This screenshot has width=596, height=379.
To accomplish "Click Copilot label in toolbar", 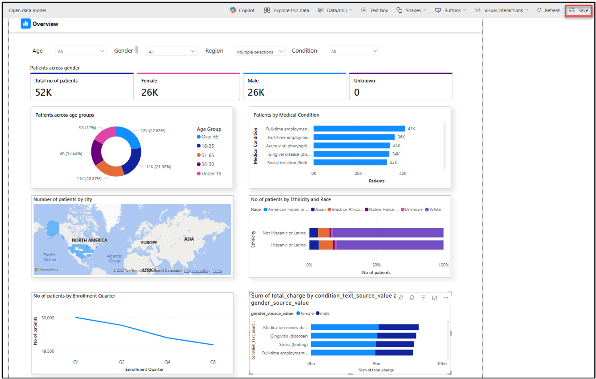I will coord(247,10).
